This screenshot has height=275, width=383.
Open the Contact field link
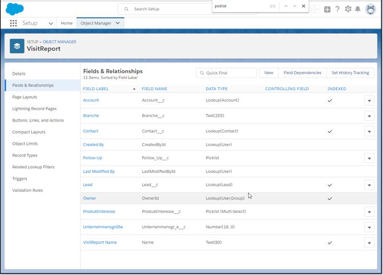(91, 131)
